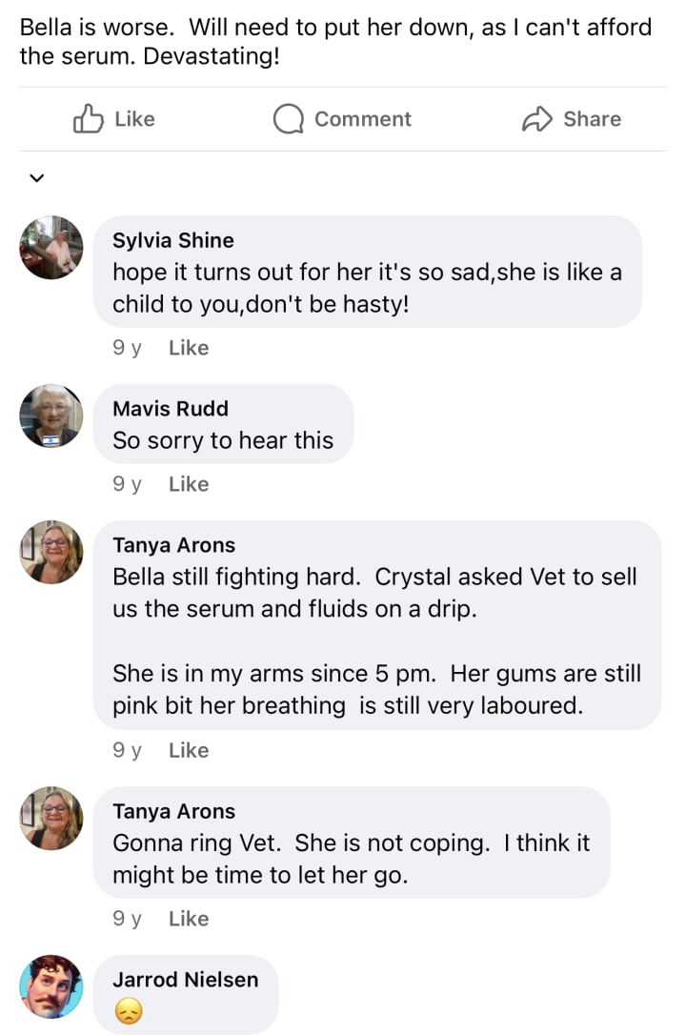Tap the Share arrow icon
Viewport: 686px width, 1036px height.
pyautogui.click(x=537, y=119)
